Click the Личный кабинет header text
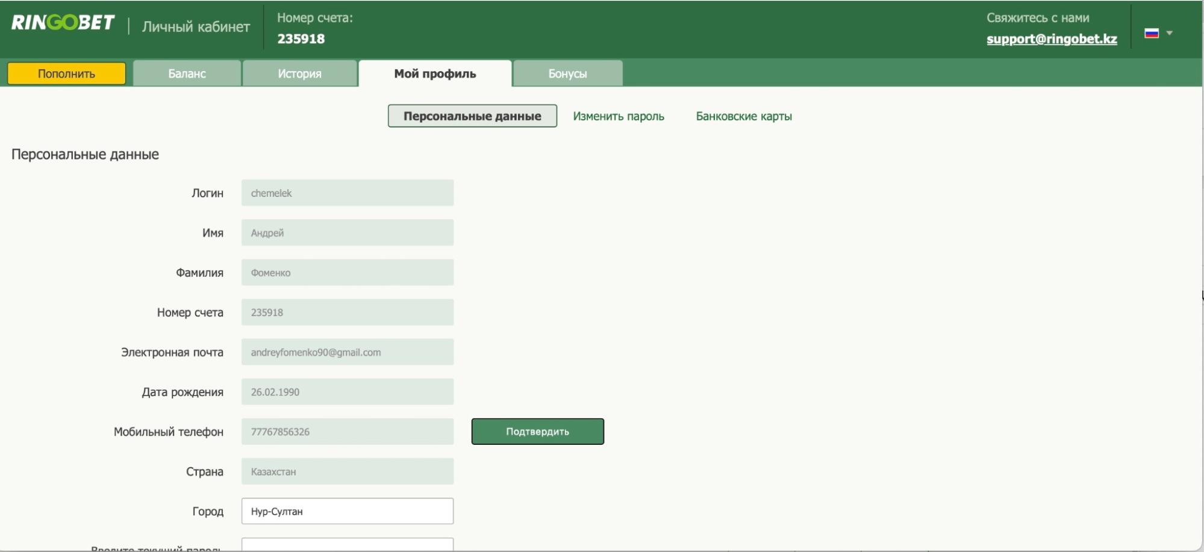1204x552 pixels. (196, 26)
